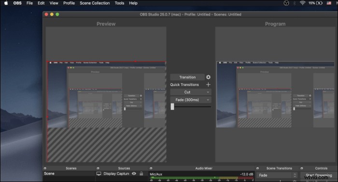338x182 pixels.
Task: Click the Mic/Aux audio level meter
Action: (202, 178)
